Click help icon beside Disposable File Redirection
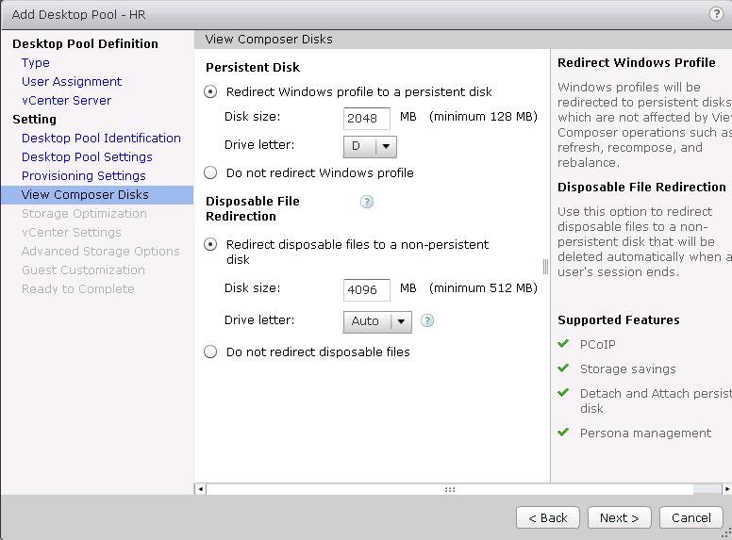 (x=367, y=202)
